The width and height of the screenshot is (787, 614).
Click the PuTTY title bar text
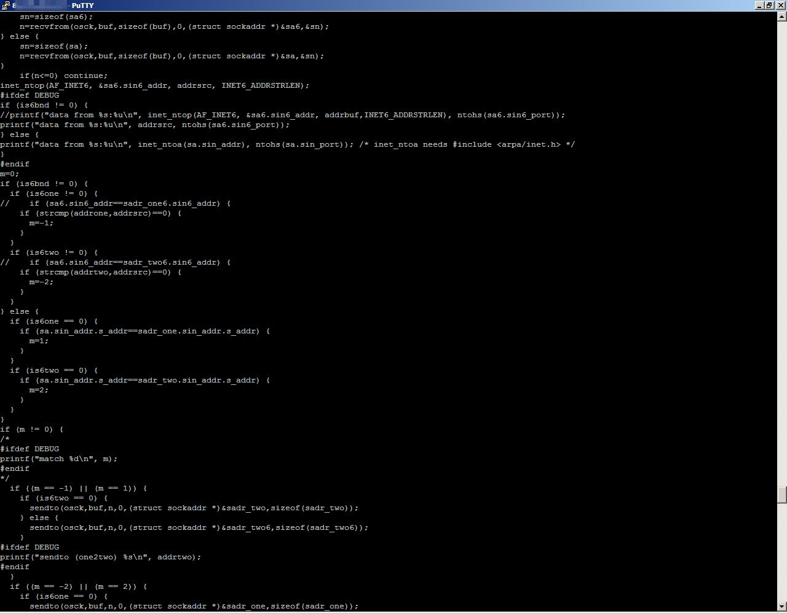82,6
